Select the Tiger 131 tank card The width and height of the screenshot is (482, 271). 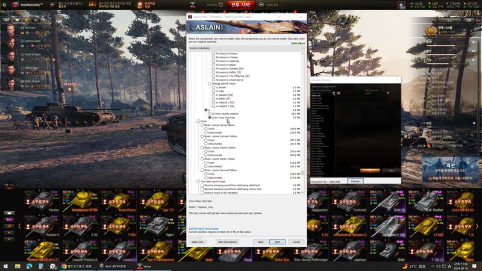click(x=157, y=201)
